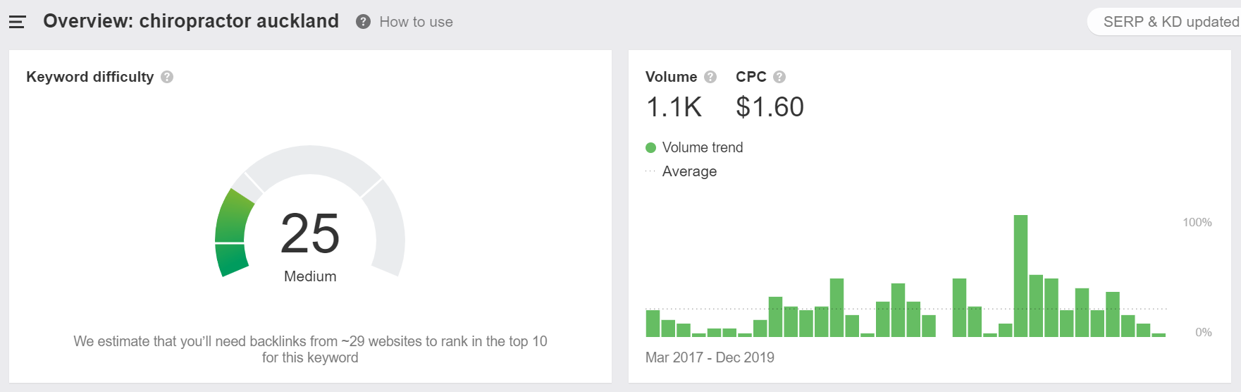1241x392 pixels.
Task: Open the hamburger menu icon
Action: [x=17, y=22]
